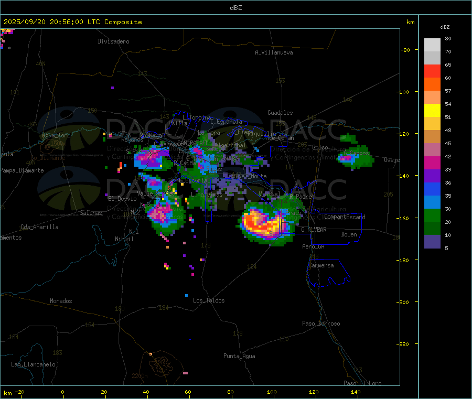
Task: Click the 65 dBZ red color swatch
Action: tap(432, 71)
